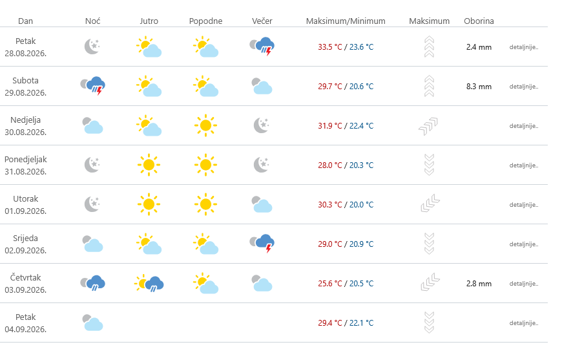Open detaljnije link for Petak 28.08.2026.

click(x=524, y=47)
